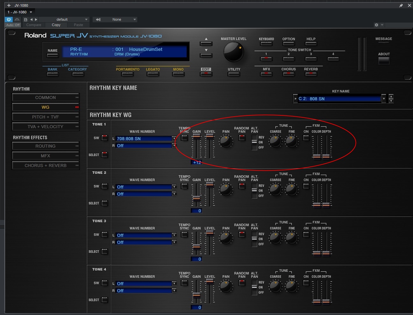Click the KEYBOARD button
The image size is (413, 315).
pyautogui.click(x=266, y=44)
